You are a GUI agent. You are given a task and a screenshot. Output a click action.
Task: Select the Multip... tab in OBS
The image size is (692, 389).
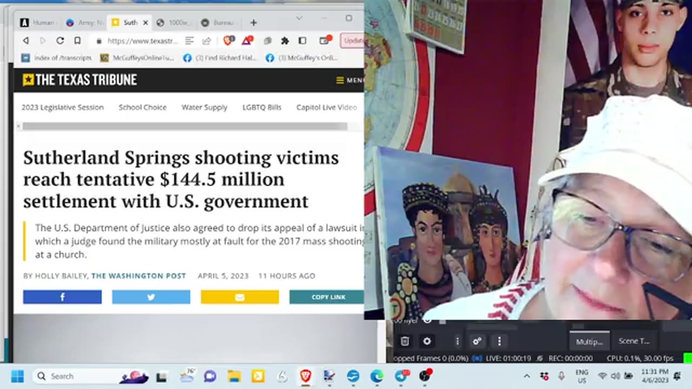coord(589,341)
